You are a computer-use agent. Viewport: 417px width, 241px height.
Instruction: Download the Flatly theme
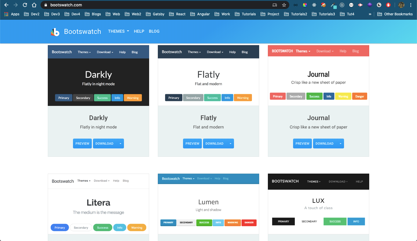pos(215,144)
